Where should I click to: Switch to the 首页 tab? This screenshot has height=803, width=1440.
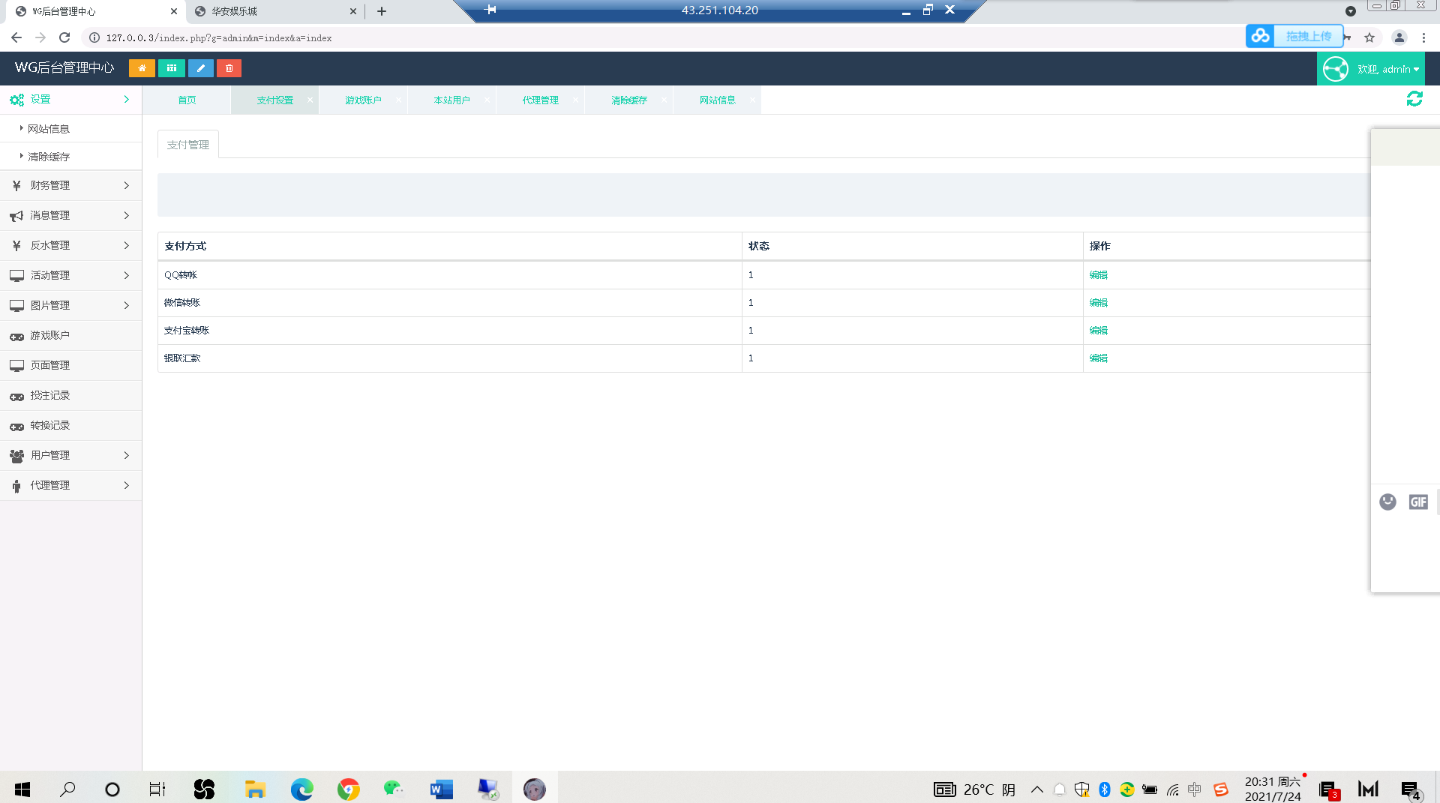(x=187, y=100)
